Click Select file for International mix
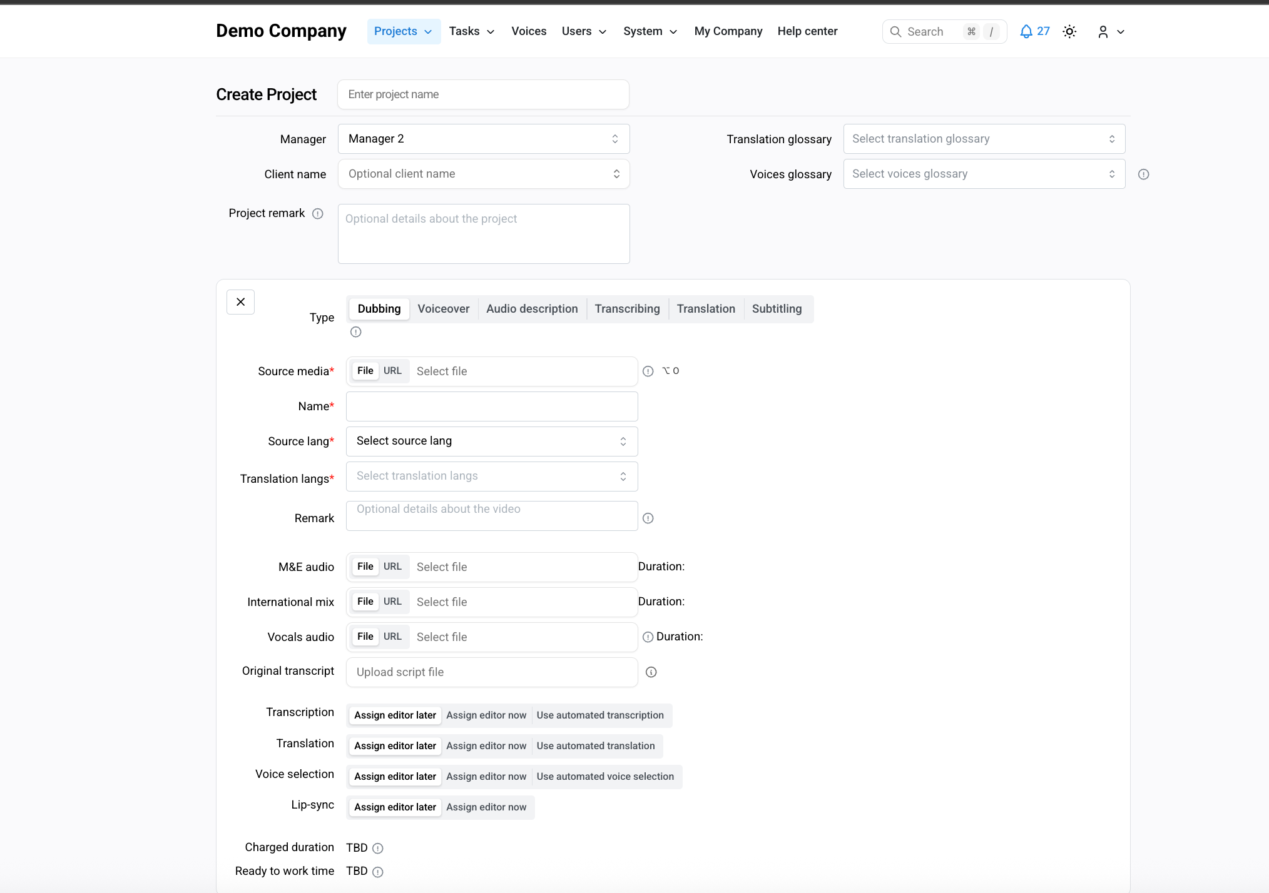Image resolution: width=1269 pixels, height=893 pixels. [x=442, y=602]
